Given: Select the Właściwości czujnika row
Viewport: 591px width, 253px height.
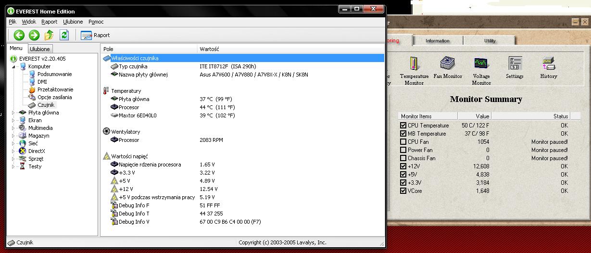Looking at the screenshot, I should pos(243,58).
